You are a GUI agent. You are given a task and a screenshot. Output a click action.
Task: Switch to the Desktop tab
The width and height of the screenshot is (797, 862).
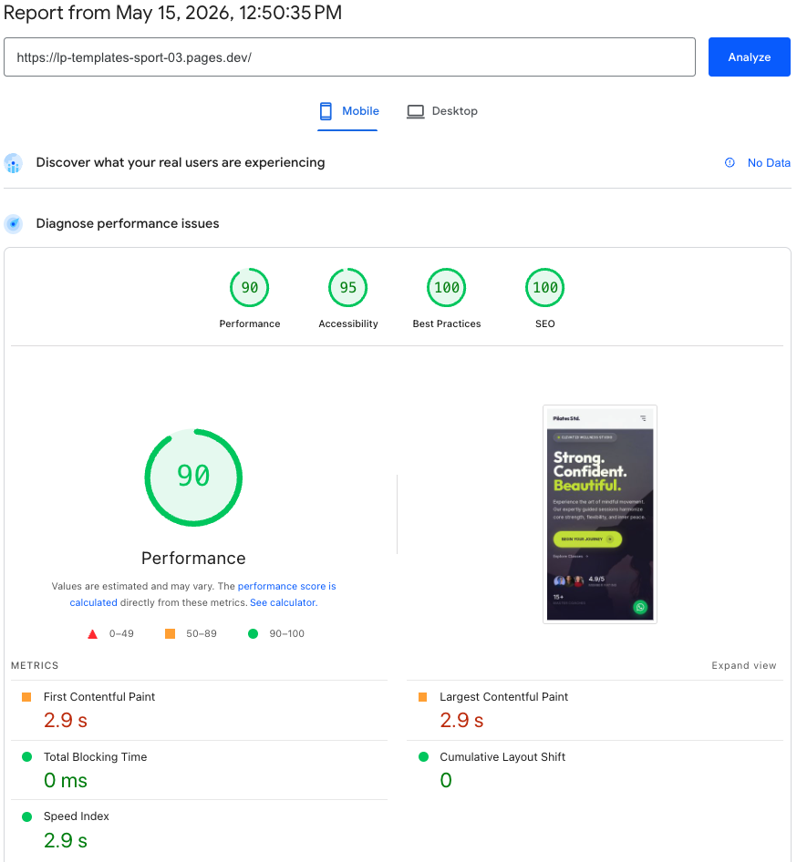(x=442, y=111)
